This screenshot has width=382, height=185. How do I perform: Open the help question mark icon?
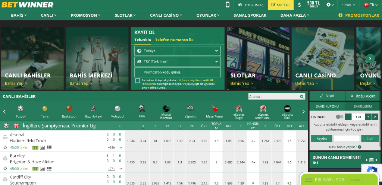pos(360,147)
